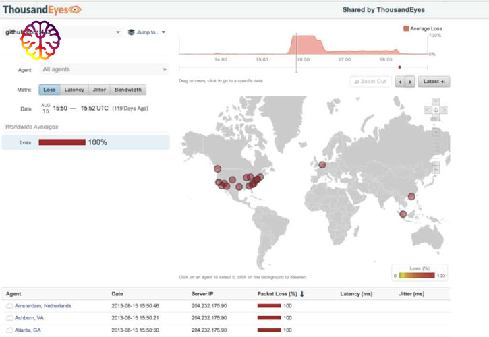Click the Loss (%) color gradient legend
The image size is (489, 337).
click(416, 276)
